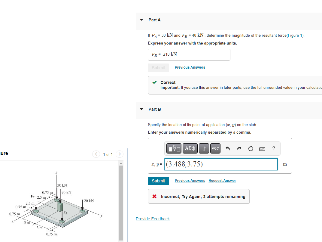
Task: Apply vector notation with the vec icon
Action: click(x=215, y=148)
